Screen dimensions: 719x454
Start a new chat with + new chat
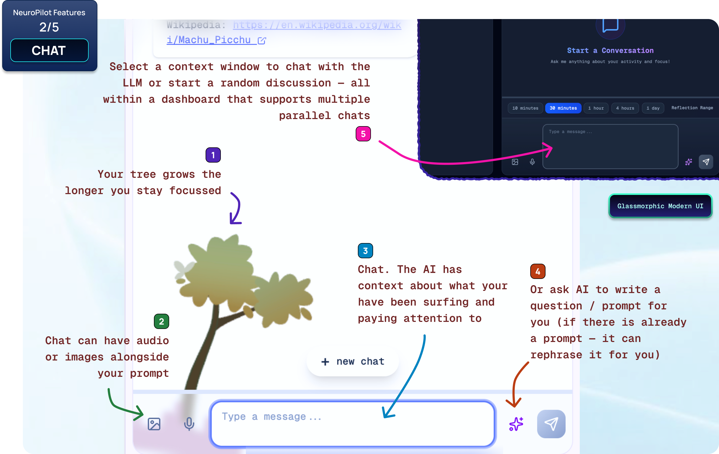(353, 362)
